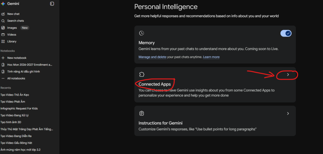Viewport: 323px width, 154px height.
Task: Click the New chat pencil icon
Action: coord(3,14)
